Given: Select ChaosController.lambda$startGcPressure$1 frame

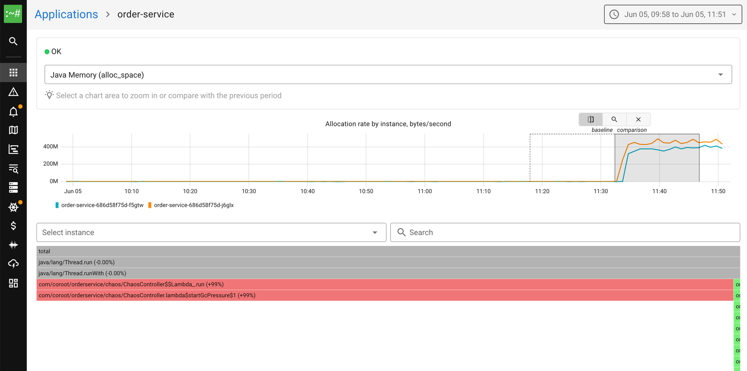Looking at the screenshot, I should (385, 295).
